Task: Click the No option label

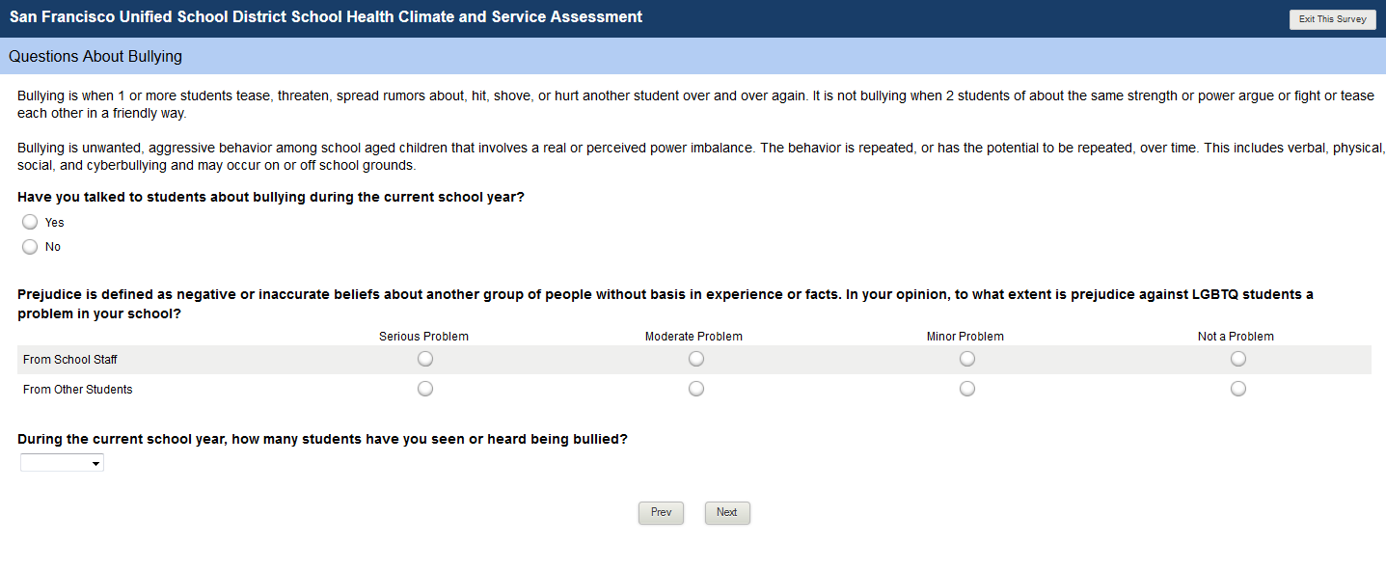Action: pyautogui.click(x=53, y=247)
